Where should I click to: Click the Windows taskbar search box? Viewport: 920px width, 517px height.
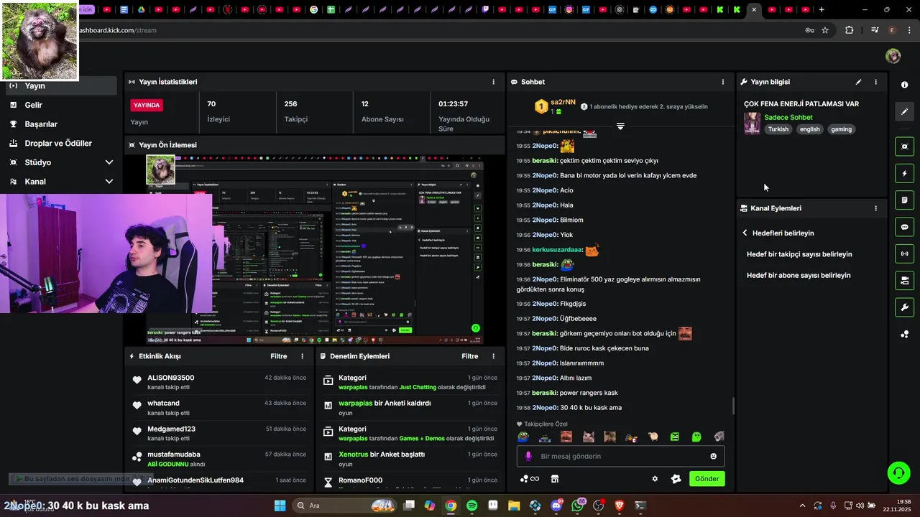click(345, 506)
